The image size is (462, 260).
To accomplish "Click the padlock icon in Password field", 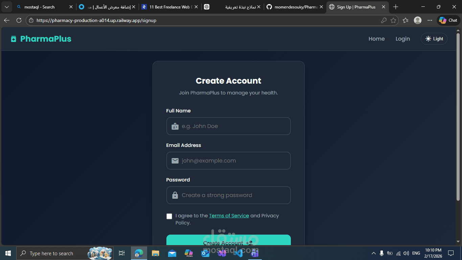I will pyautogui.click(x=175, y=195).
